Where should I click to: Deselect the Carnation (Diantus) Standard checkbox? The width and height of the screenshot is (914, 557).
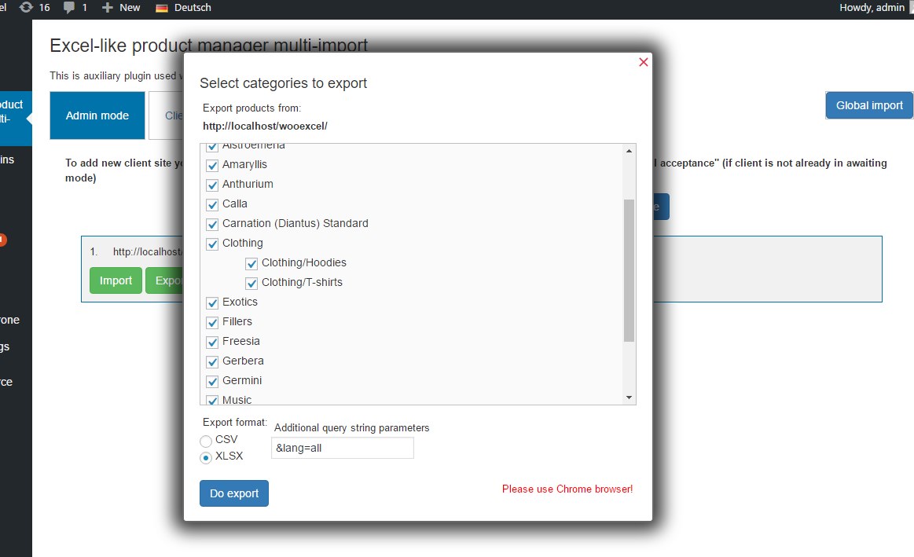pyautogui.click(x=211, y=224)
